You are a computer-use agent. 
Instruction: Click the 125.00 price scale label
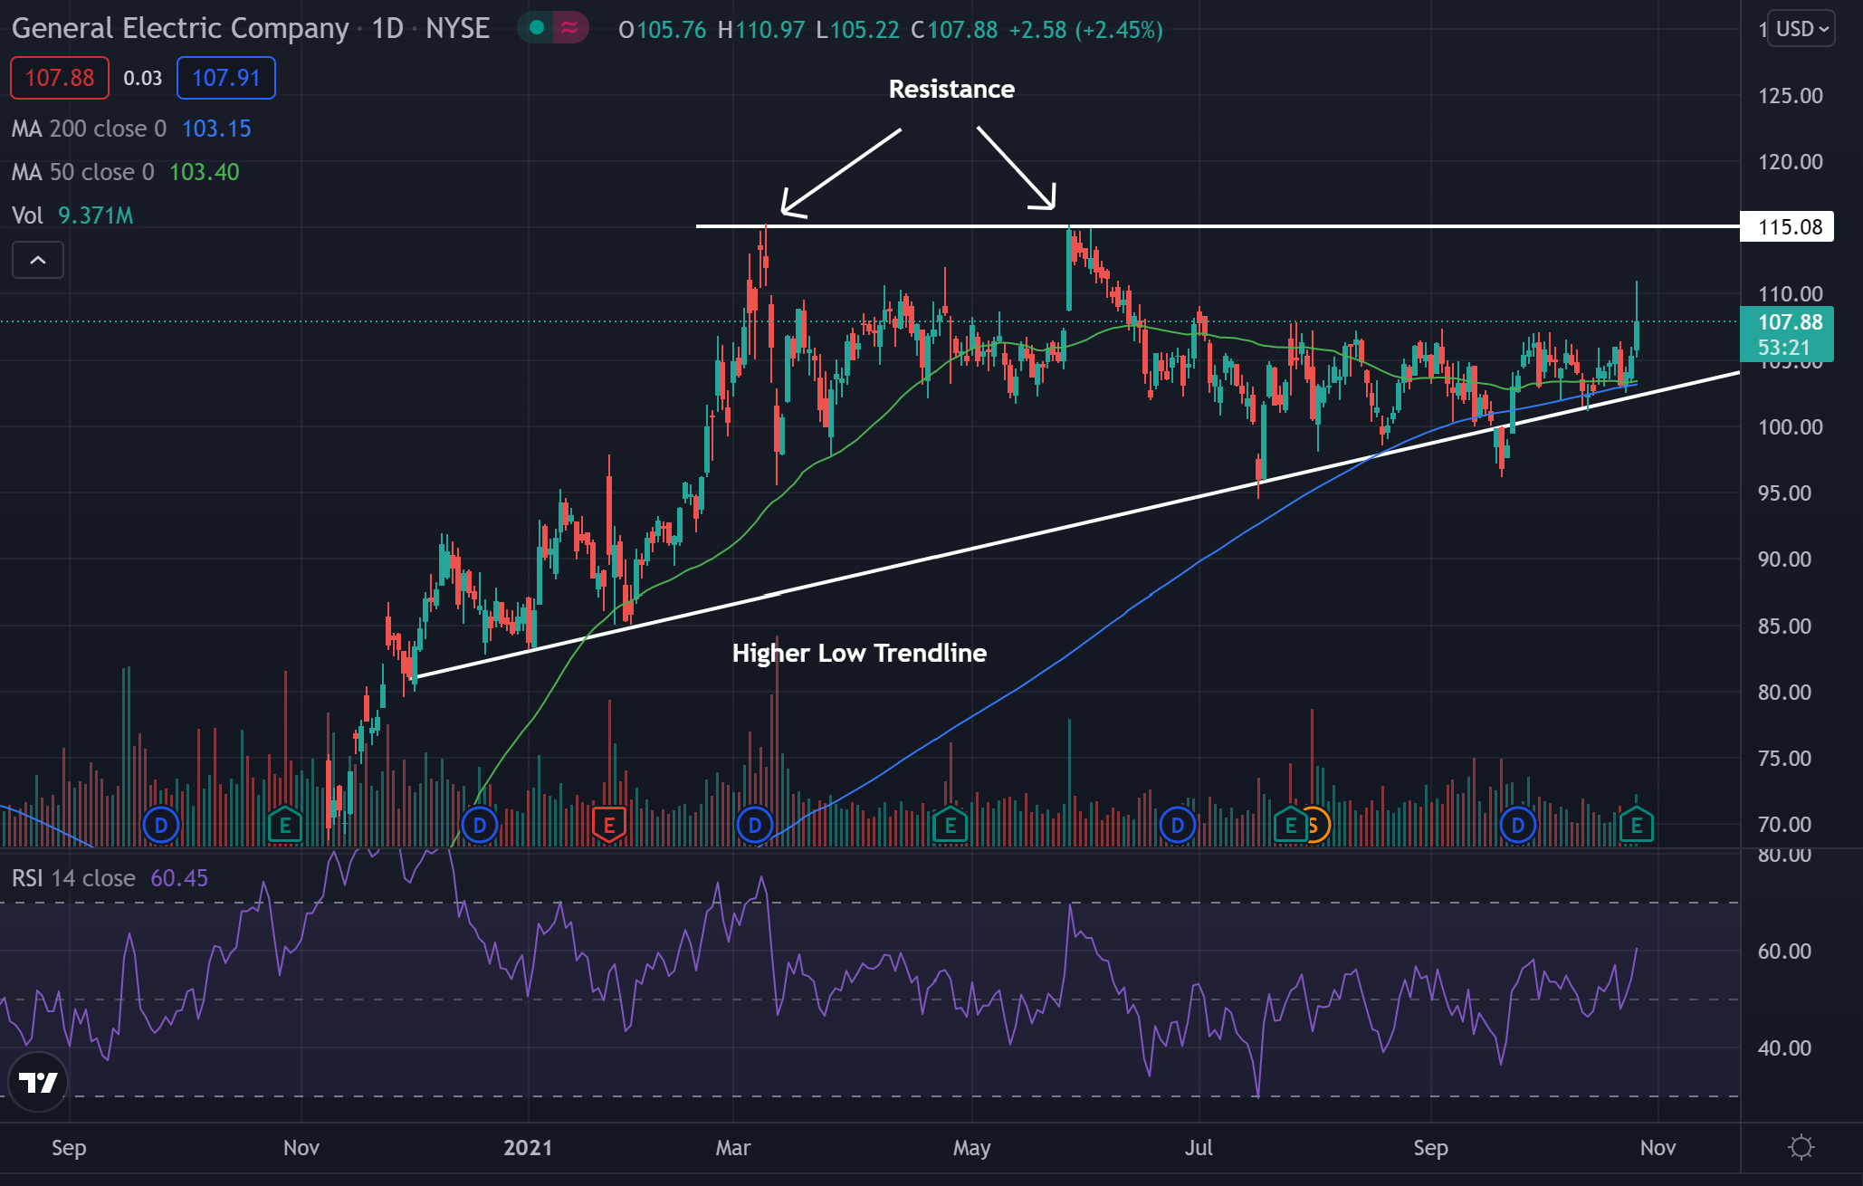coord(1790,96)
